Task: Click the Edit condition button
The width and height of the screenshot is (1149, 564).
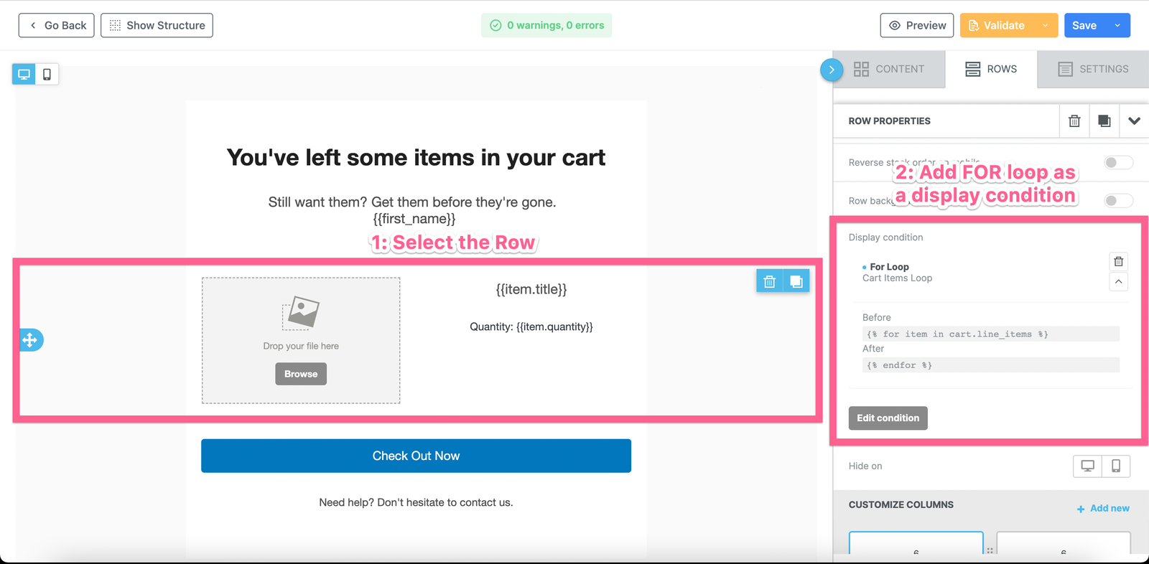Action: point(888,418)
